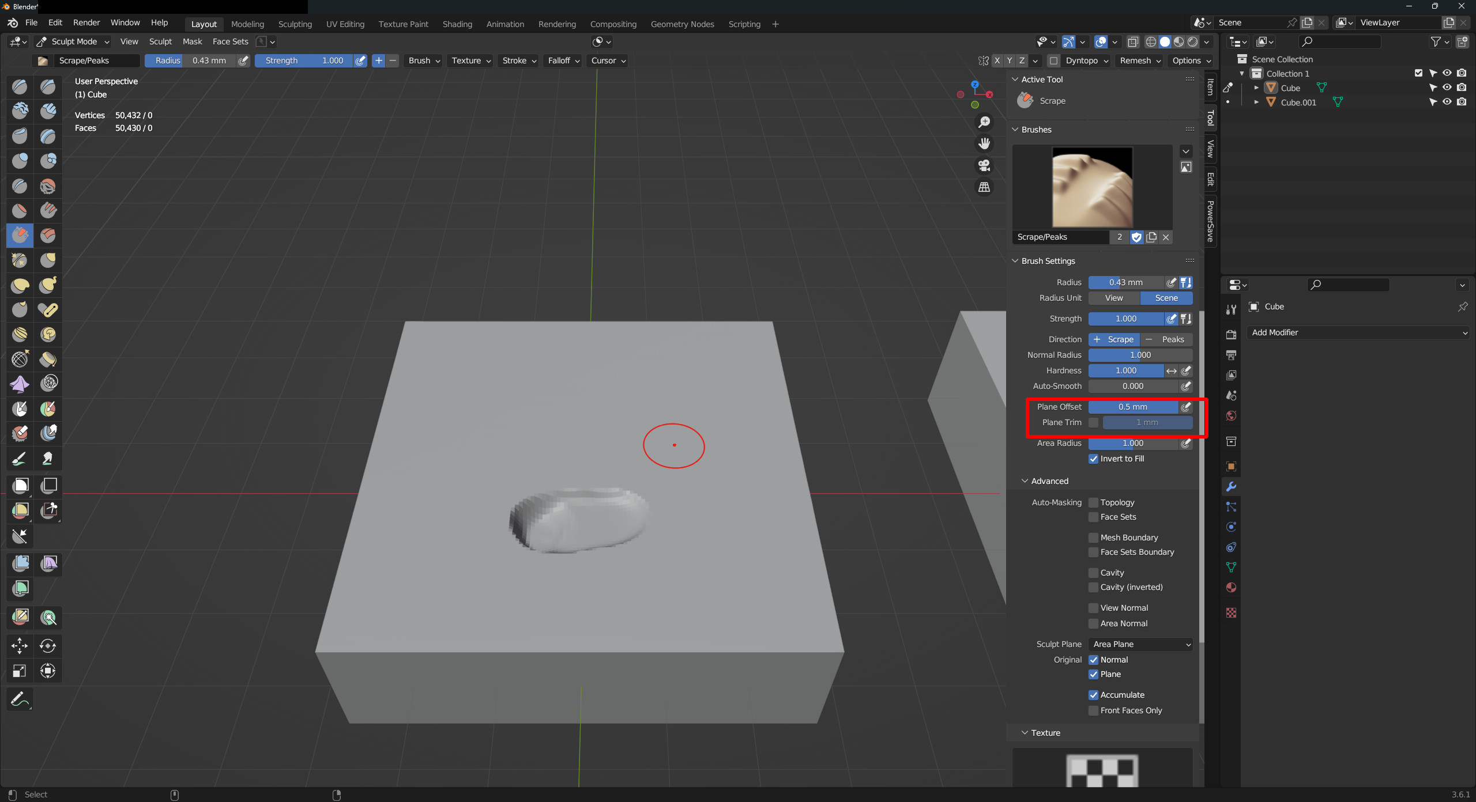Click the outliner search field
Image resolution: width=1476 pixels, height=802 pixels.
point(1339,41)
